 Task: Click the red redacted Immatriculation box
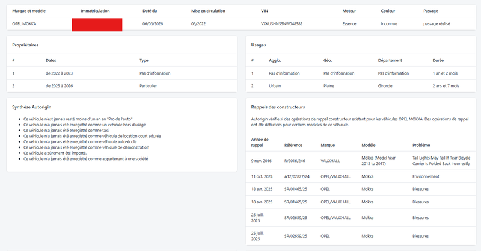pyautogui.click(x=97, y=25)
